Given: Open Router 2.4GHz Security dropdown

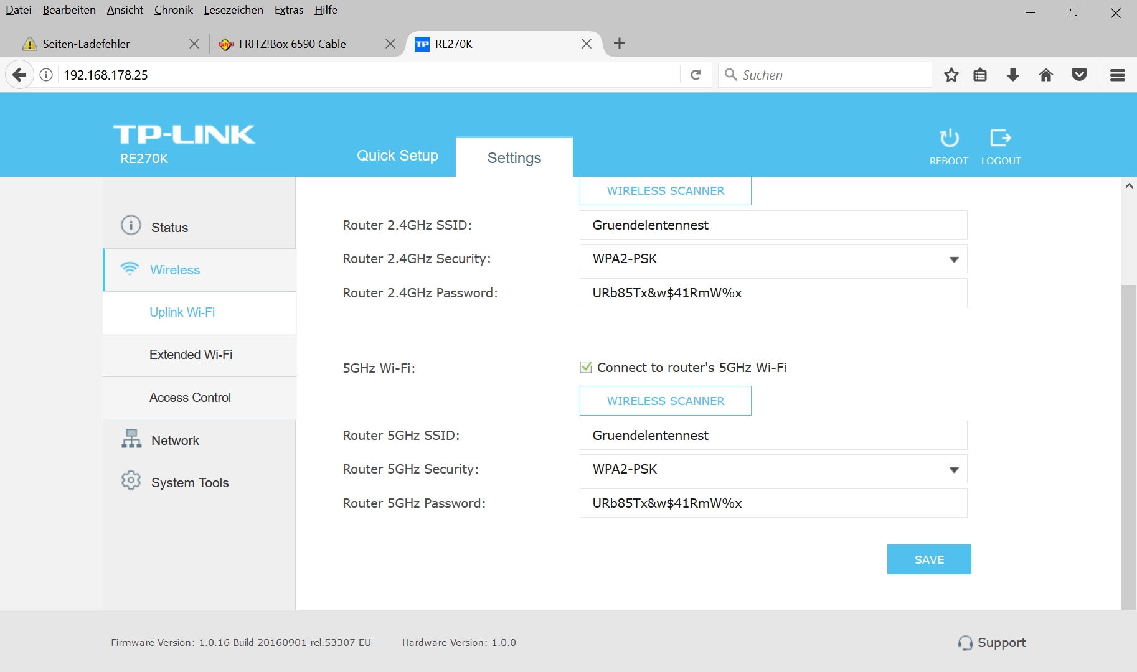Looking at the screenshot, I should pyautogui.click(x=773, y=259).
